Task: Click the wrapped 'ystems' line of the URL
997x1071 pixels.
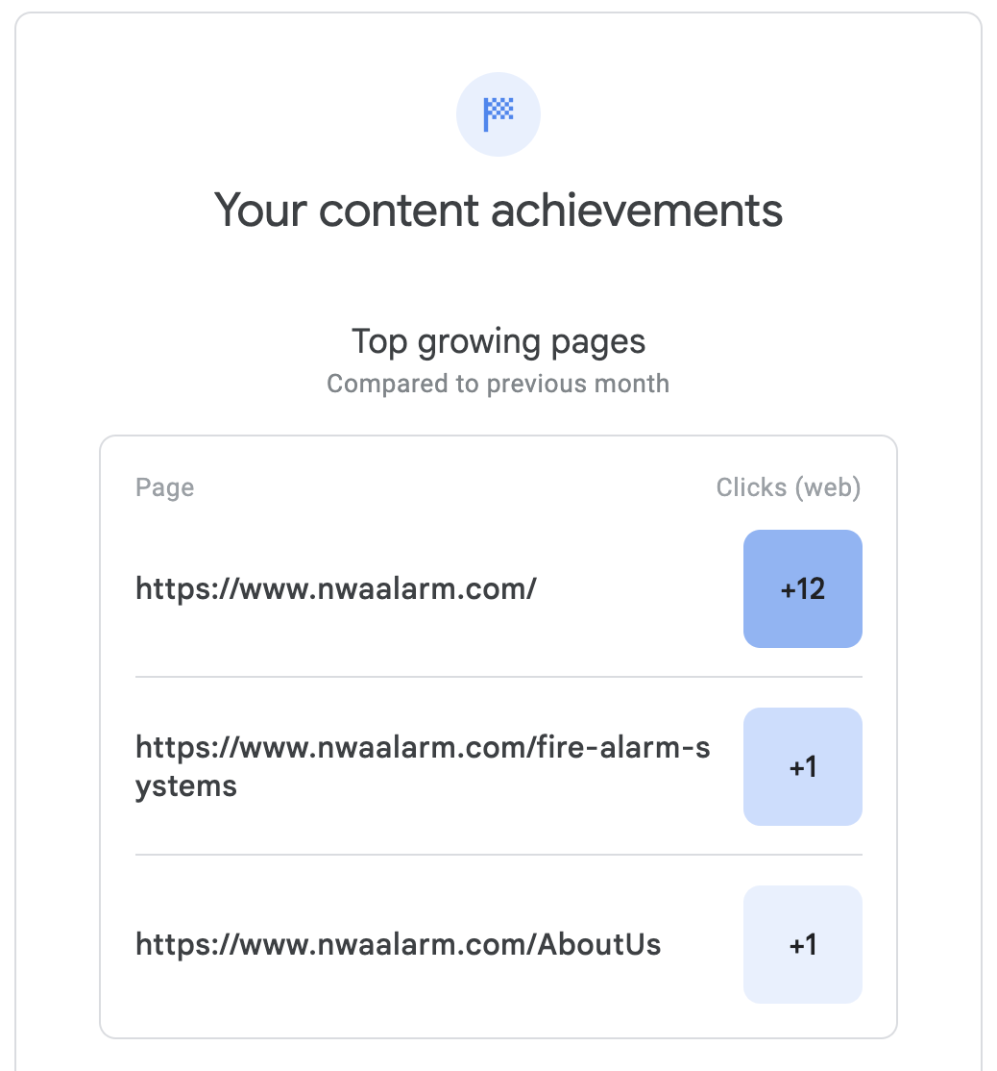Action: click(x=186, y=786)
